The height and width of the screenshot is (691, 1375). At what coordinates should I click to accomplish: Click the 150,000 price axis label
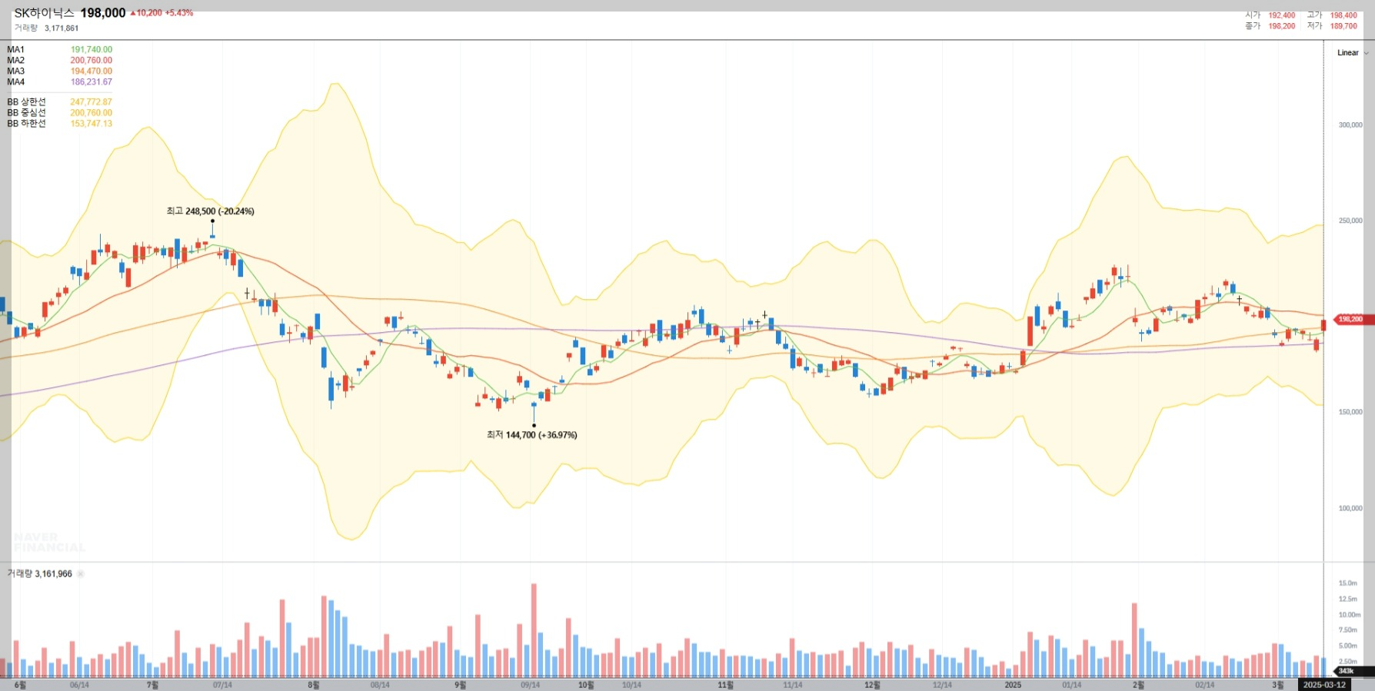(x=1350, y=412)
